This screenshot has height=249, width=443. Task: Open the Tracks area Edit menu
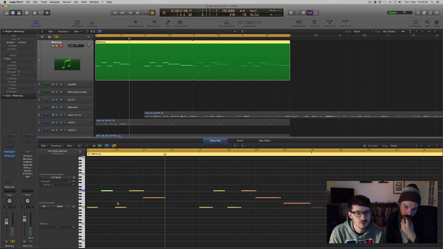pos(51,31)
